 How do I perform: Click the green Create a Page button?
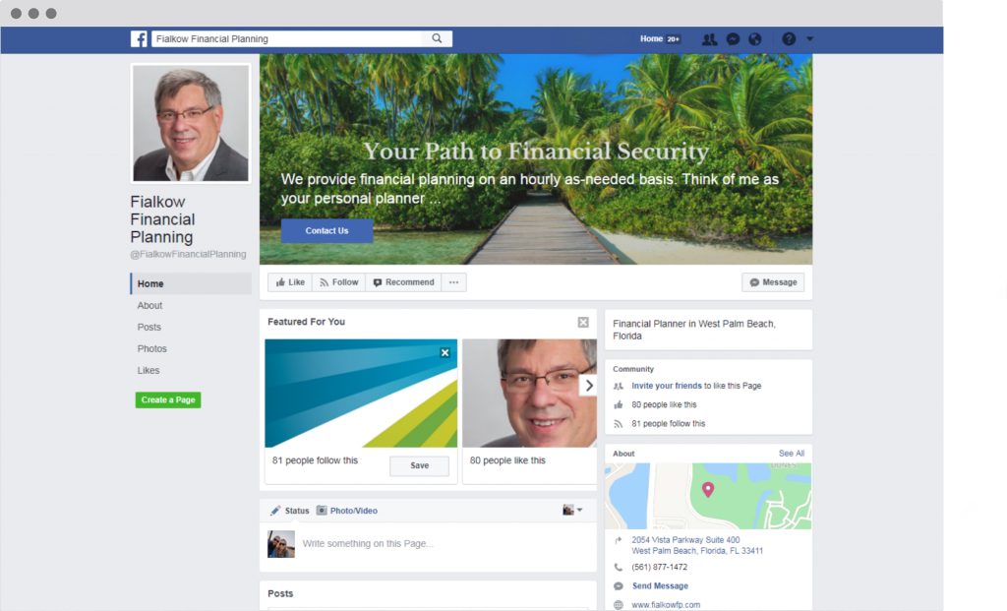pos(168,399)
